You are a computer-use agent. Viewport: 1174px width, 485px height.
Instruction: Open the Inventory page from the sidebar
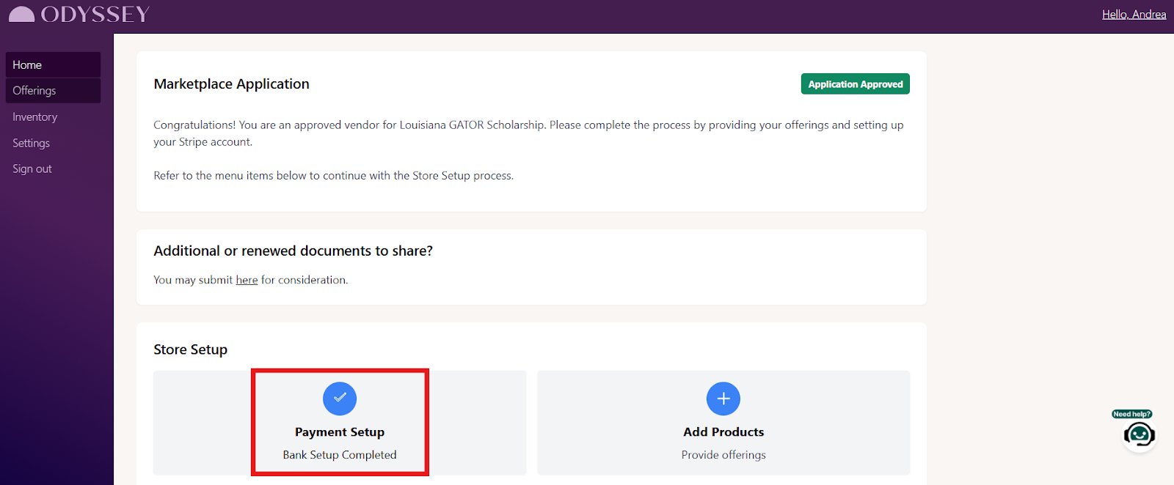click(34, 117)
